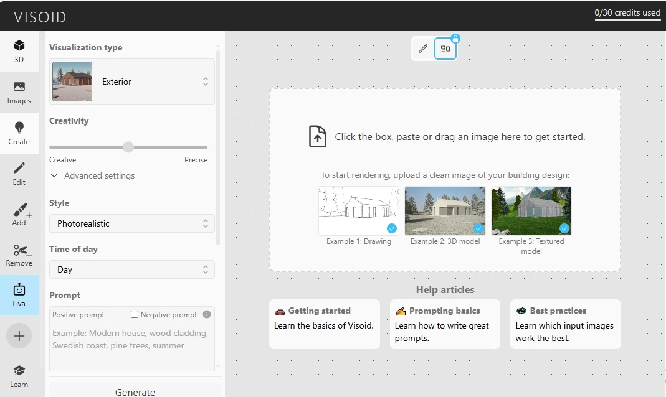Open the Style Photorealistic dropdown
666x397 pixels.
point(132,223)
